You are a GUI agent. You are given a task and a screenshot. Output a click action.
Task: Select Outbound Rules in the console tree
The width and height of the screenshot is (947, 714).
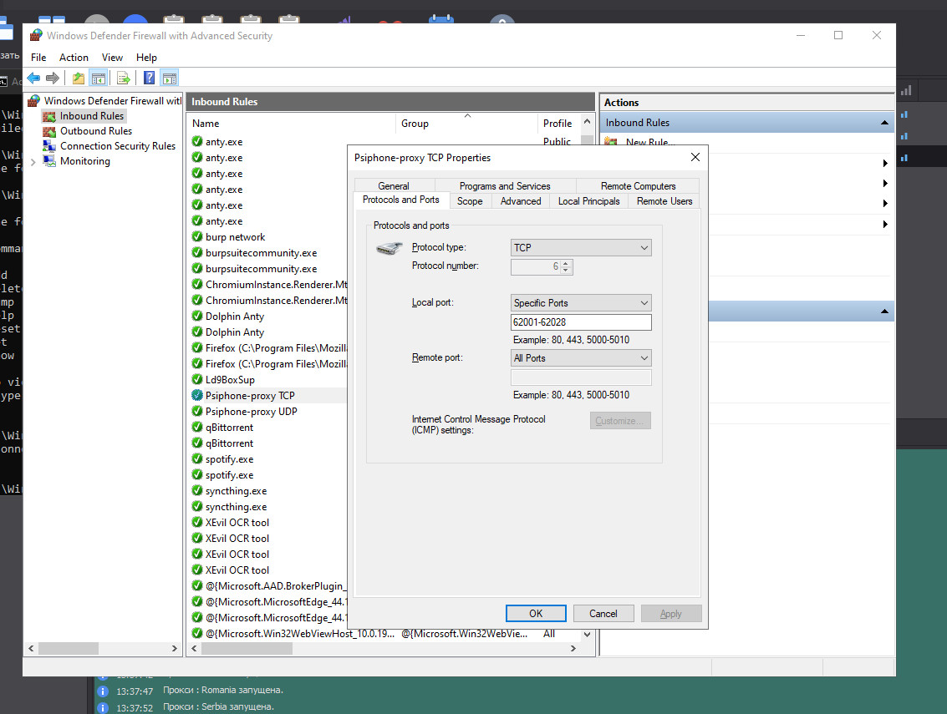click(x=95, y=131)
